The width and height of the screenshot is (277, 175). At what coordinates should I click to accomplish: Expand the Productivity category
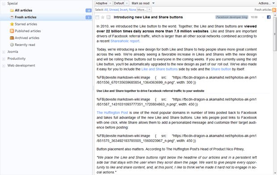coord(4,58)
